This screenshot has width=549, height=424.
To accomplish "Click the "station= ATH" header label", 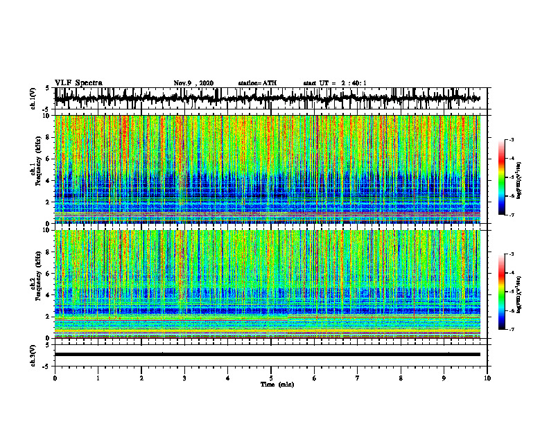I will [257, 83].
